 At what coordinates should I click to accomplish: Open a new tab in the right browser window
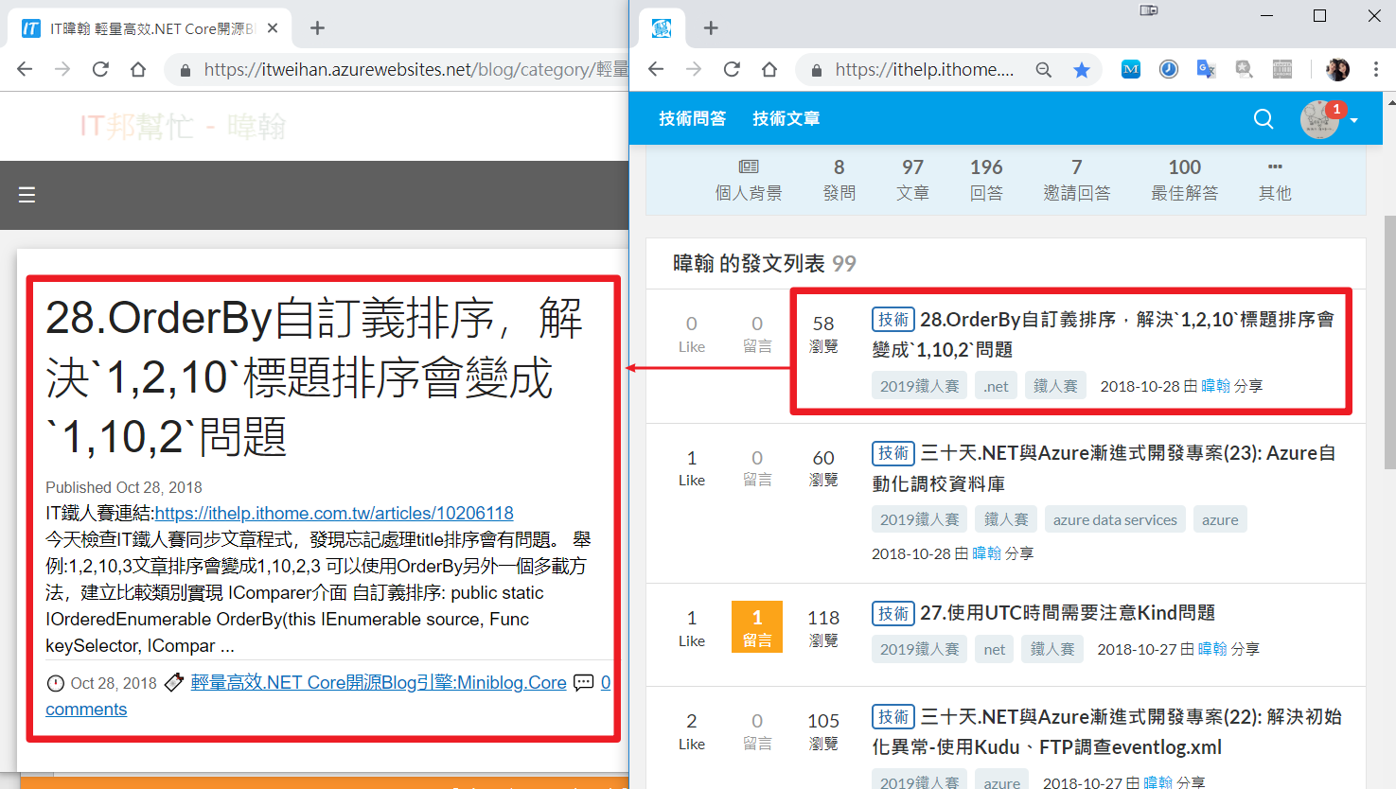(711, 28)
